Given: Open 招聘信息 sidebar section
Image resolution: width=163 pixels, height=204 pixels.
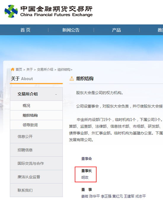Looking at the screenshot, I should [36, 150].
